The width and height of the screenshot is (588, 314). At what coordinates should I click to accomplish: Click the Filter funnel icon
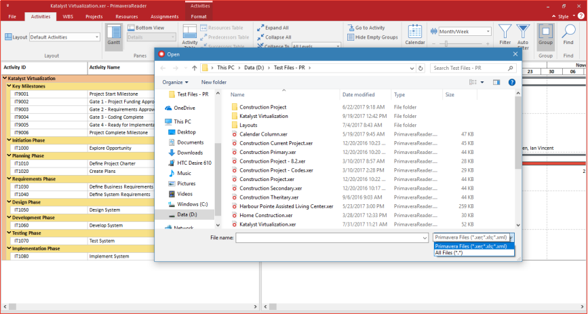pos(505,35)
